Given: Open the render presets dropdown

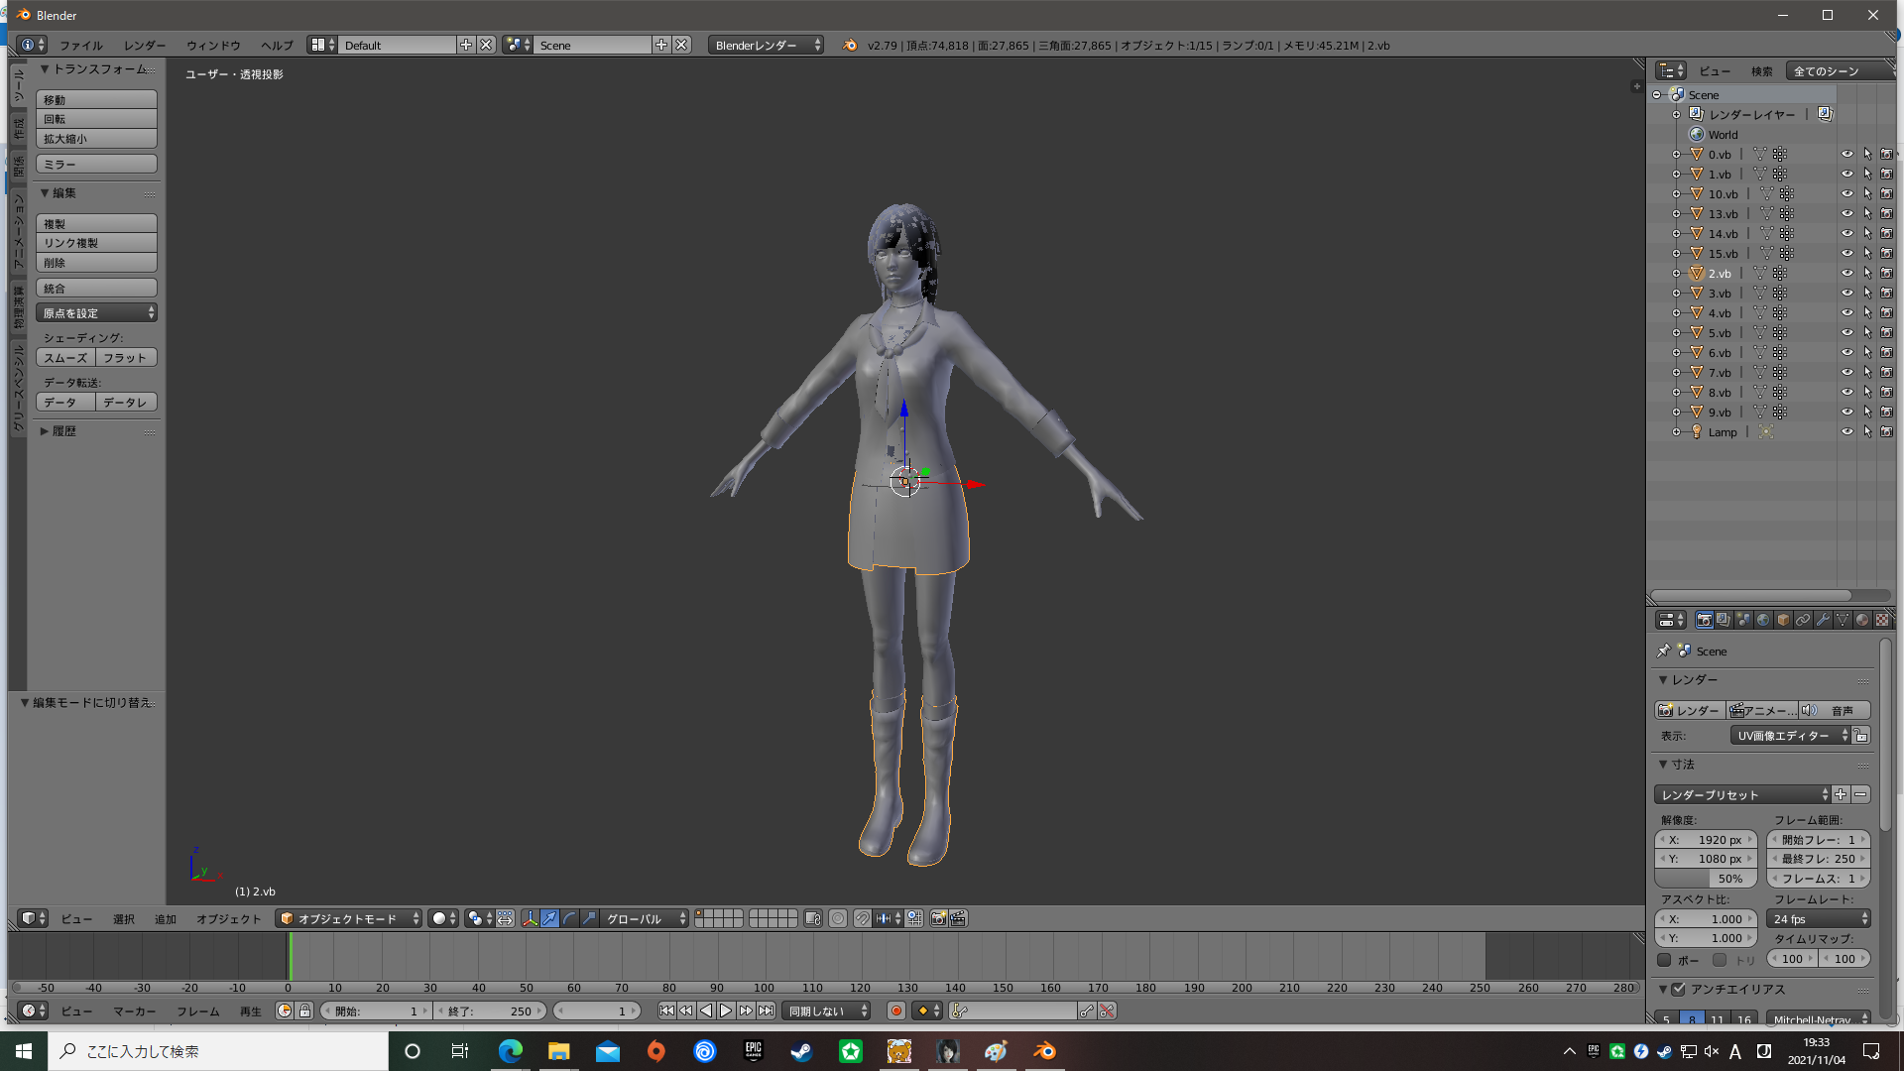Looking at the screenshot, I should (x=1742, y=794).
